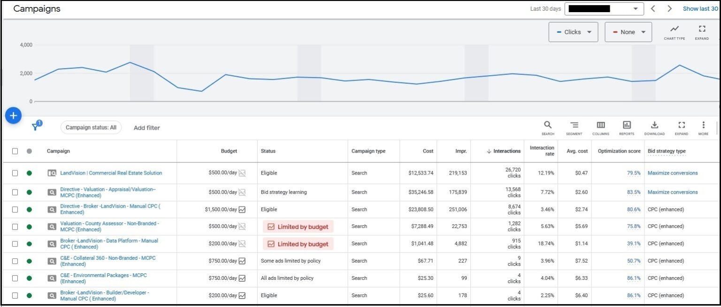Change the Chart type
This screenshot has height=307, width=721.
[674, 32]
